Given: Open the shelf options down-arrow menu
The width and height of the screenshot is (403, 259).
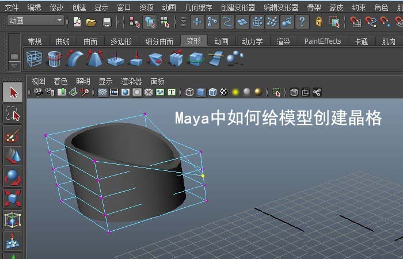Looking at the screenshot, I should point(14,66).
